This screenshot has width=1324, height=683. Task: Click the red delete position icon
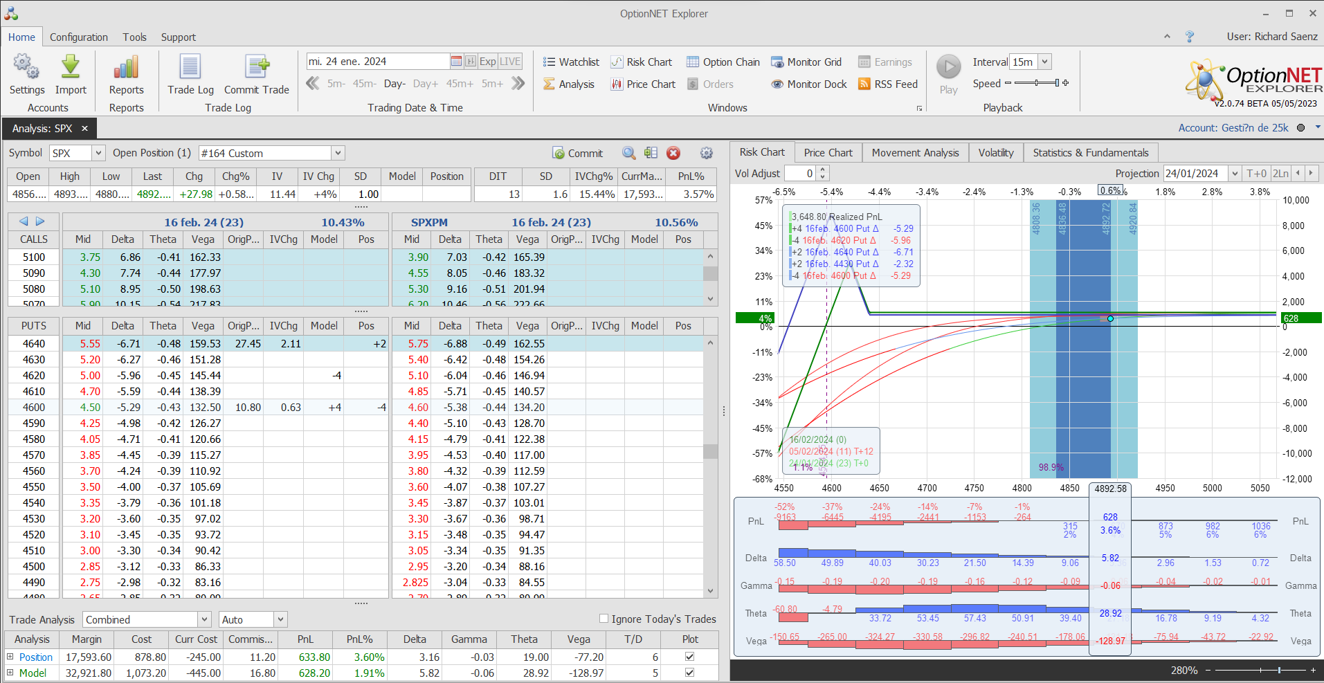tap(673, 154)
